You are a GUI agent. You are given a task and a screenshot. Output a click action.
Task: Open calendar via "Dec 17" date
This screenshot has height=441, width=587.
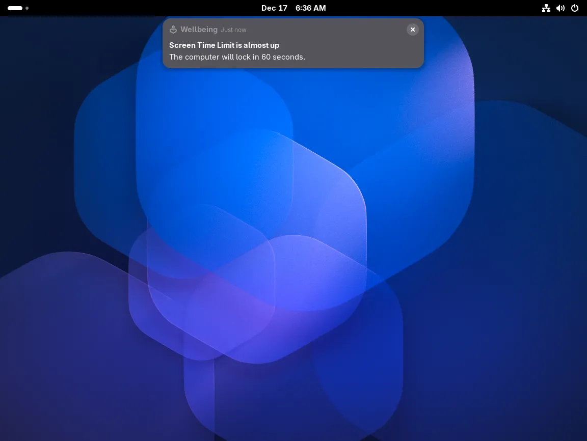click(274, 8)
